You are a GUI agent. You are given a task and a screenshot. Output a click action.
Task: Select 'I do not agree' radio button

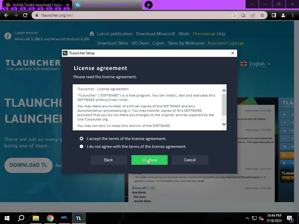[81, 146]
